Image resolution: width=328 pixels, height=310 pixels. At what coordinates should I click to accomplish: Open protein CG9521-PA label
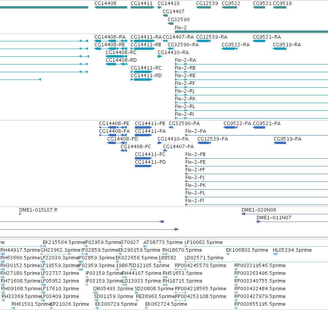pos(267,124)
